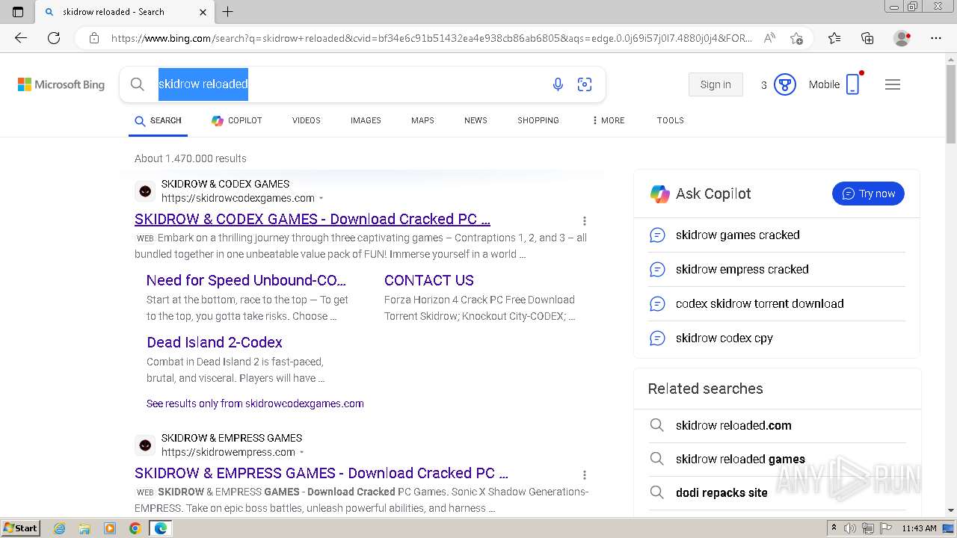Viewport: 957px width, 538px height.
Task: Click Sign in button
Action: pyautogui.click(x=716, y=84)
